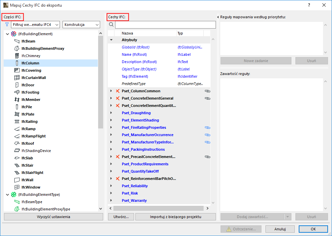Click the IfcWall icon
This screenshot has height=236, width=332.
coord(17,180)
